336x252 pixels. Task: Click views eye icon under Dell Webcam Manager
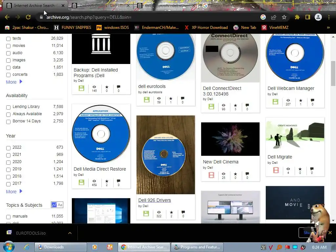coord(288,100)
